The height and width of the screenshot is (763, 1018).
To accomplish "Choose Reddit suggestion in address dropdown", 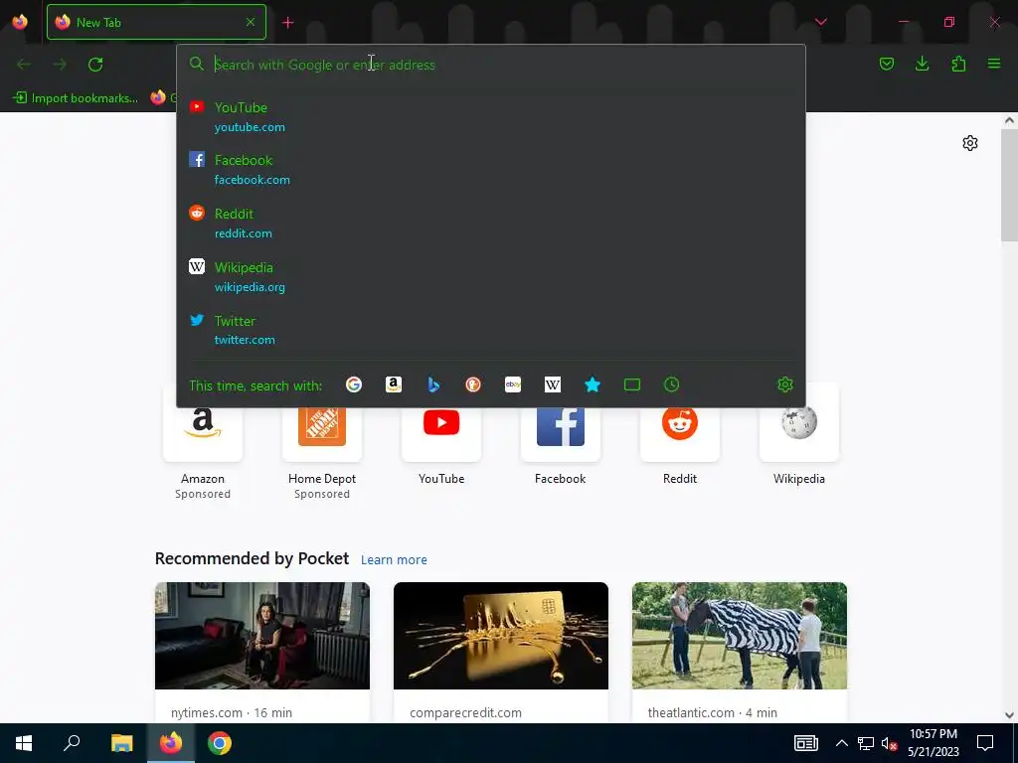I will (x=491, y=224).
